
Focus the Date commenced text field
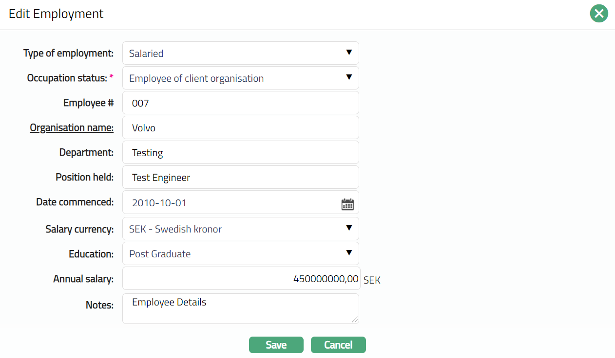pyautogui.click(x=229, y=202)
